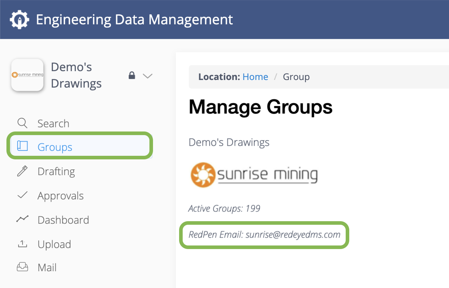This screenshot has height=288, width=449.
Task: Click the large sunrise mining logo
Action: [x=254, y=175]
